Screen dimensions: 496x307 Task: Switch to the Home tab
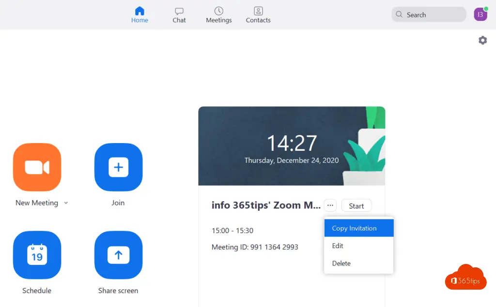coord(139,15)
